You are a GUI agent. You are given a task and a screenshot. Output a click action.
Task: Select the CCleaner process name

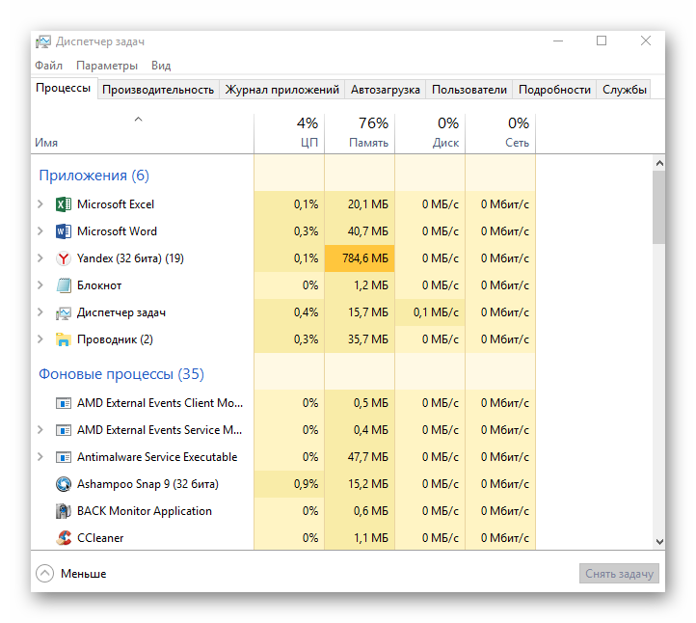[x=100, y=538]
